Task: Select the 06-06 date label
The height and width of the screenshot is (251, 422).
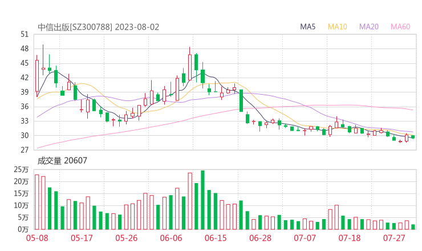Action: [171, 238]
